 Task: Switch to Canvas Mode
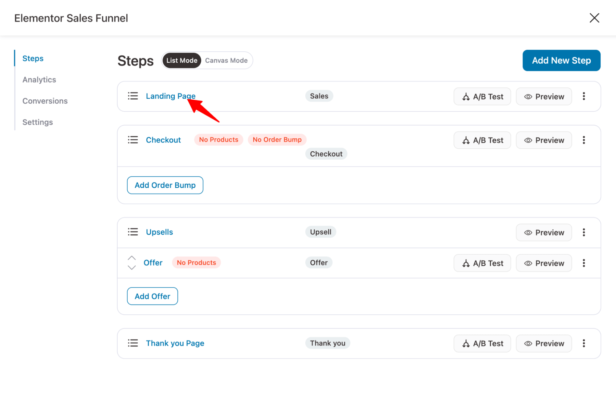point(226,60)
